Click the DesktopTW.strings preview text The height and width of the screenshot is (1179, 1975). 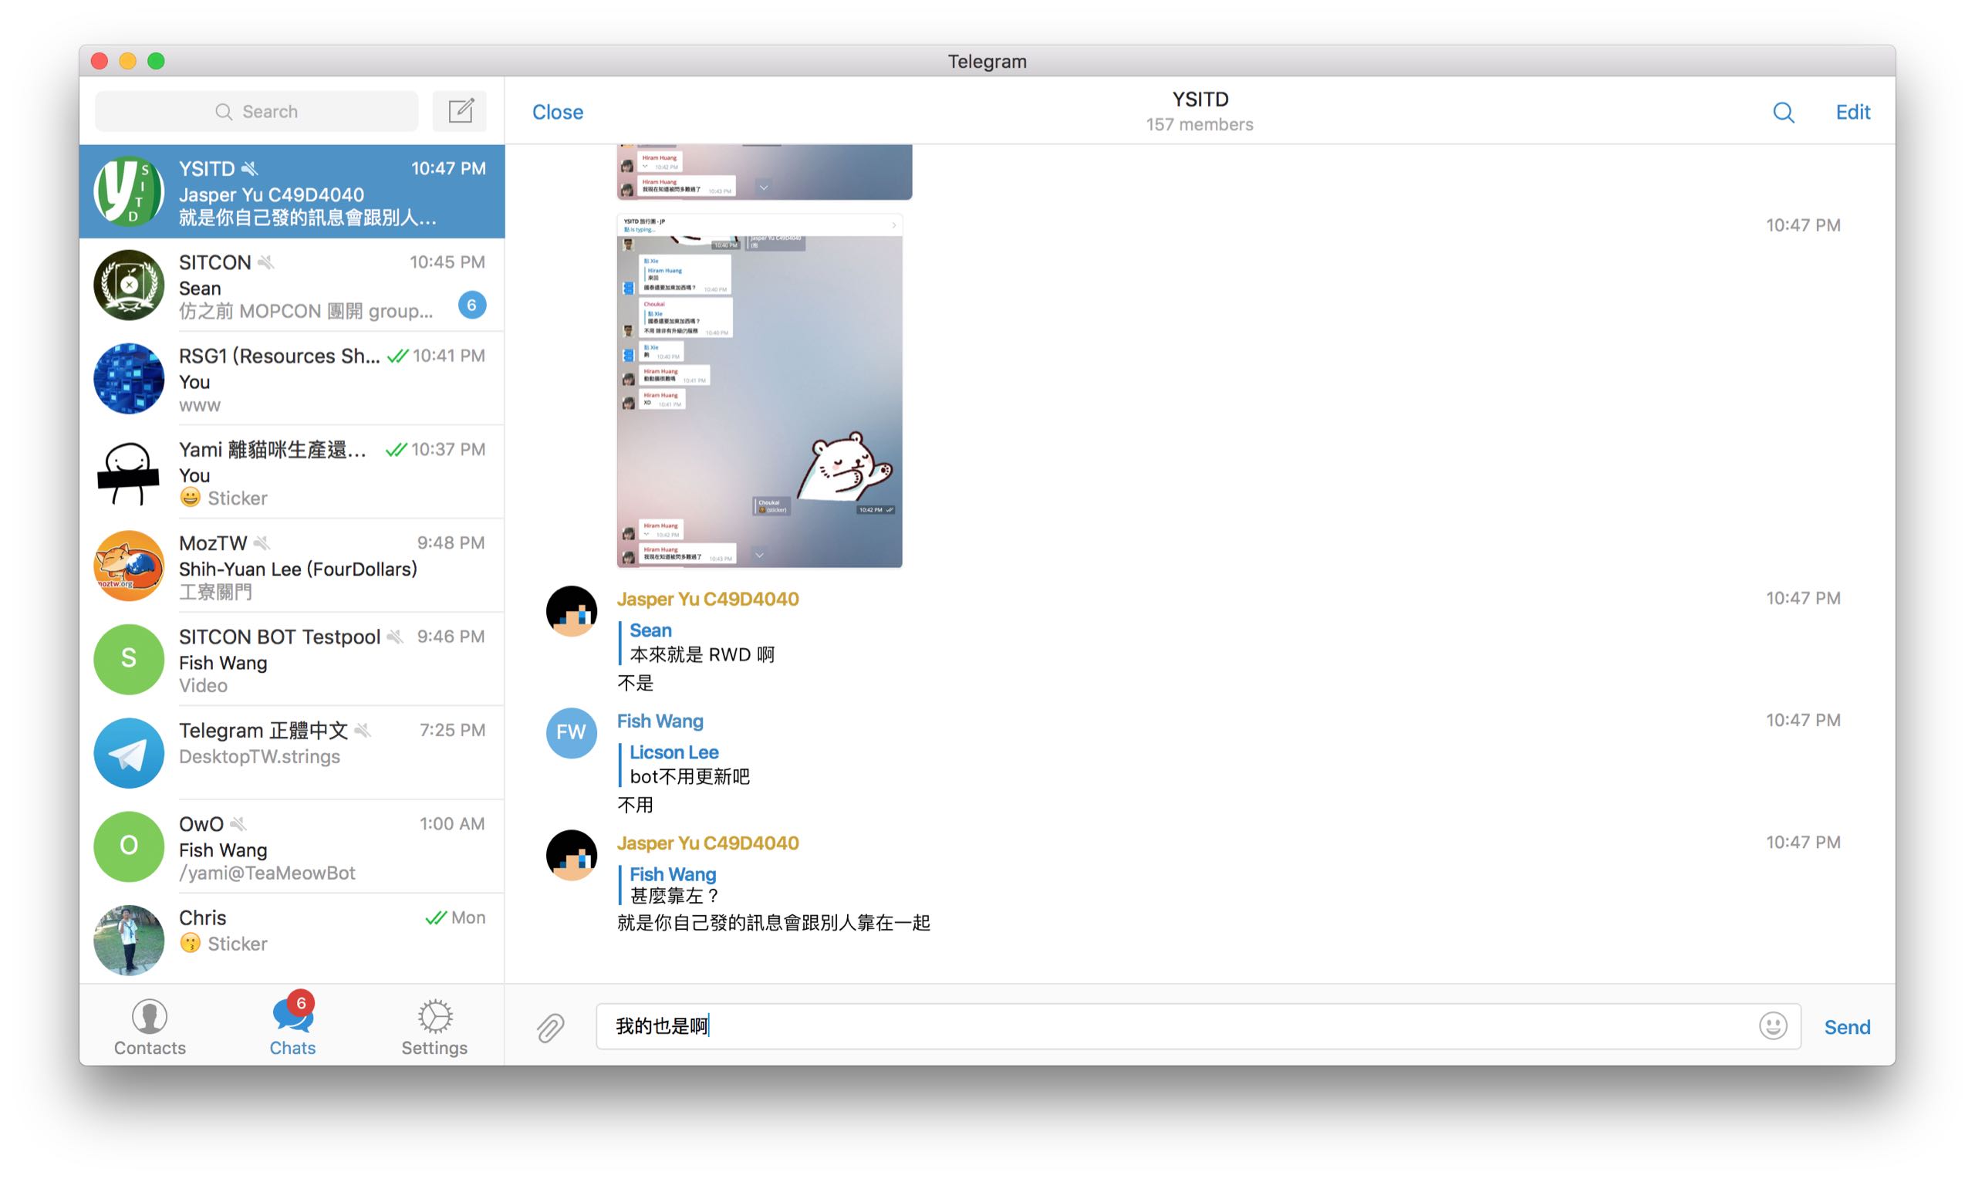pyautogui.click(x=260, y=757)
